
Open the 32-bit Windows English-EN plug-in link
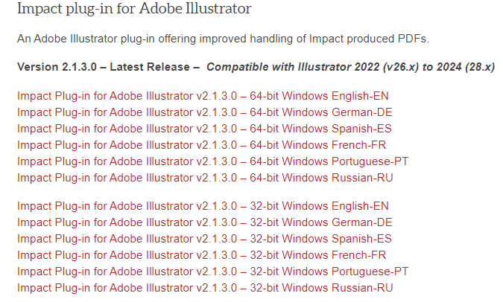click(203, 206)
